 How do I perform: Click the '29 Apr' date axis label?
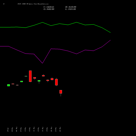pos(8,130)
